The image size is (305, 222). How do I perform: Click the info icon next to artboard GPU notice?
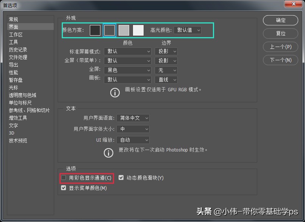115,92
